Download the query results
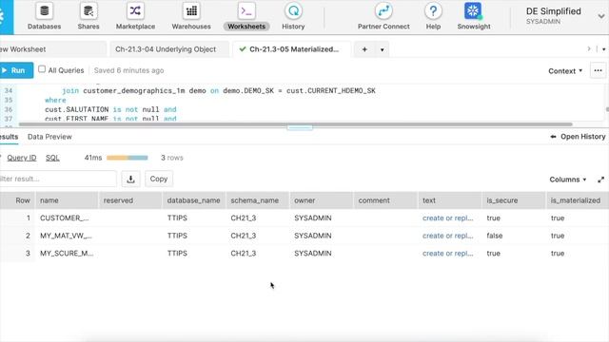Viewport: 609px width, 342px height. [130, 179]
